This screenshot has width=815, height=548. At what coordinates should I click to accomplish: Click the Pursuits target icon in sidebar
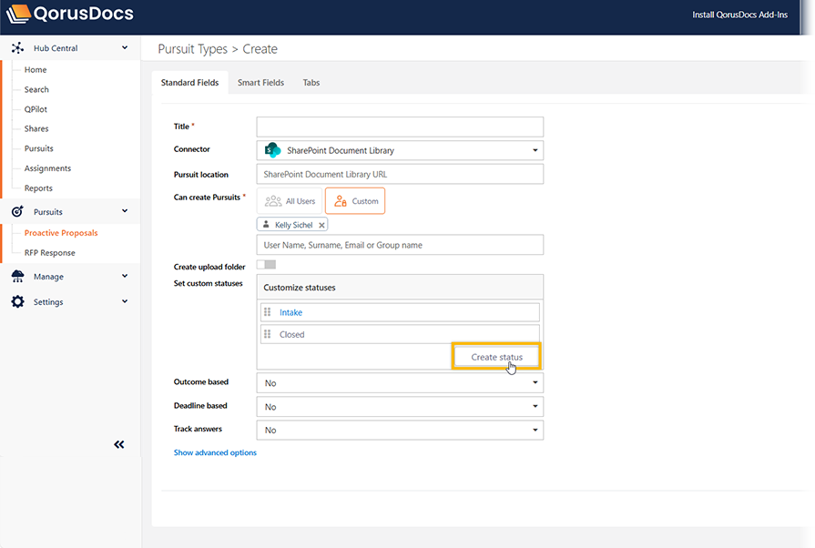[x=17, y=212]
